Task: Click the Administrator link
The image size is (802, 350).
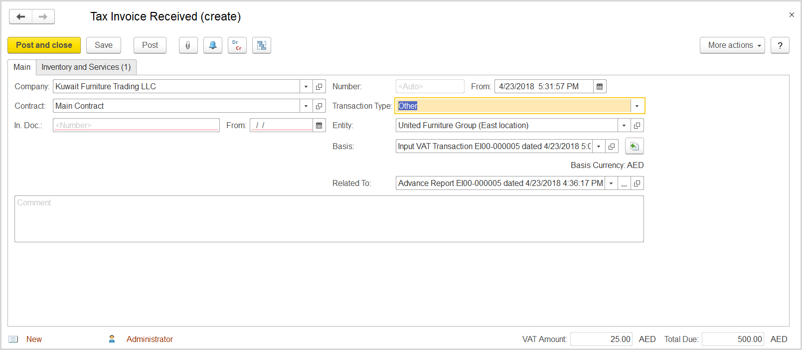Action: [150, 339]
